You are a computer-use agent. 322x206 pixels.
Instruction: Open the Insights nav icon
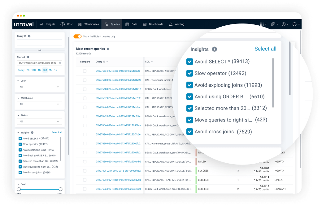coord(41,24)
